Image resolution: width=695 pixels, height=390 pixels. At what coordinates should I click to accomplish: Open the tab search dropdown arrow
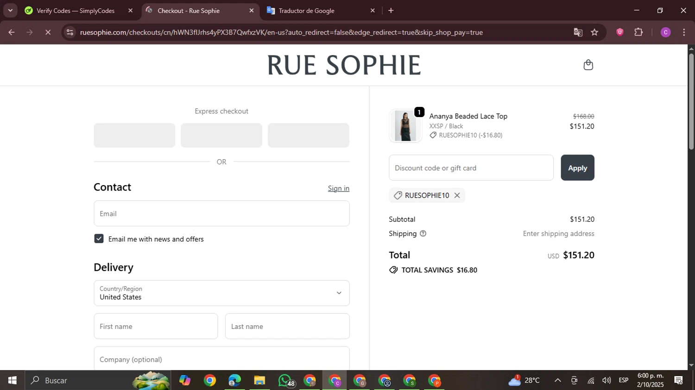pyautogui.click(x=10, y=11)
